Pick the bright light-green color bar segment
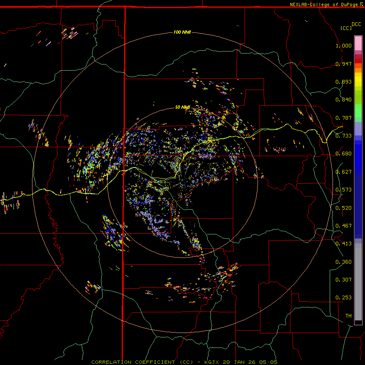365x365 pixels. pyautogui.click(x=358, y=111)
